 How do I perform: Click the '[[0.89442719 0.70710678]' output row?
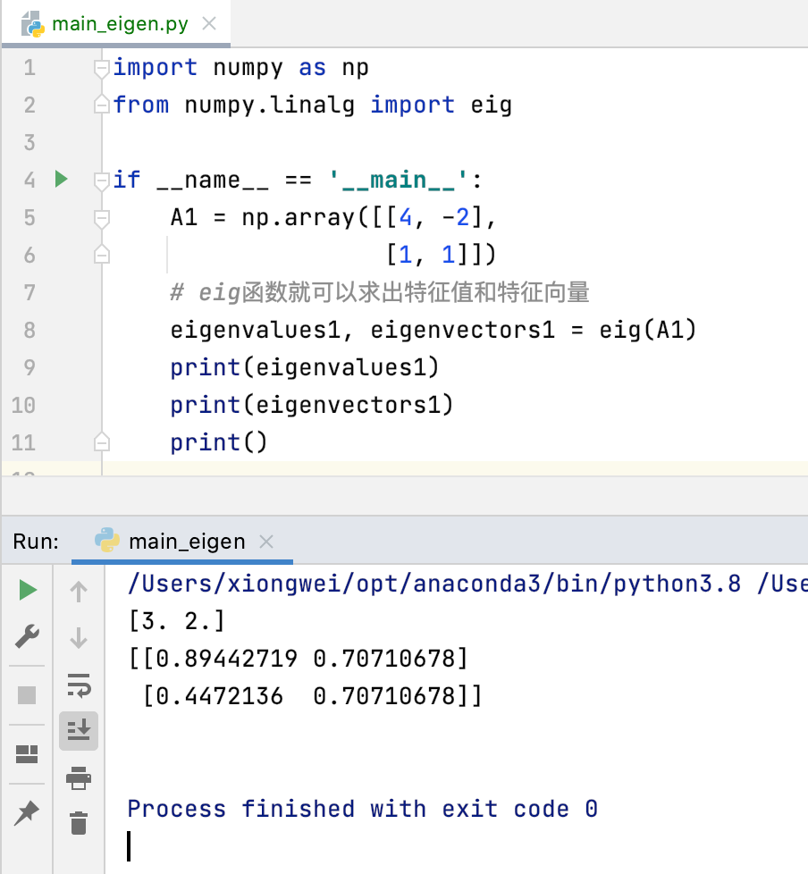coord(298,659)
